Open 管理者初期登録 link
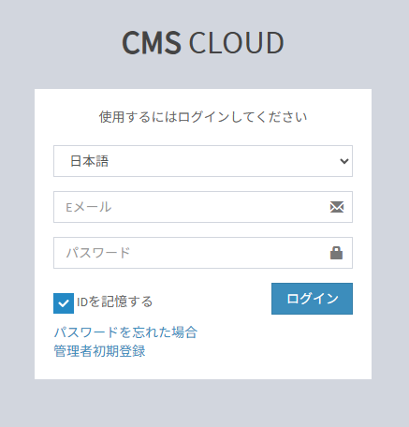 99,351
